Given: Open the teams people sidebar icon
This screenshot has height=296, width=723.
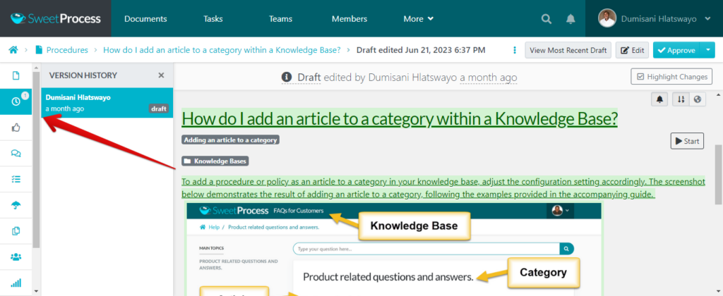Looking at the screenshot, I should click(x=16, y=257).
